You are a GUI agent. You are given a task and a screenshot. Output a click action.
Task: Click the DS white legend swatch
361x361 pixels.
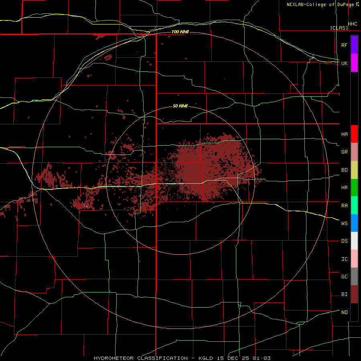tap(354, 241)
